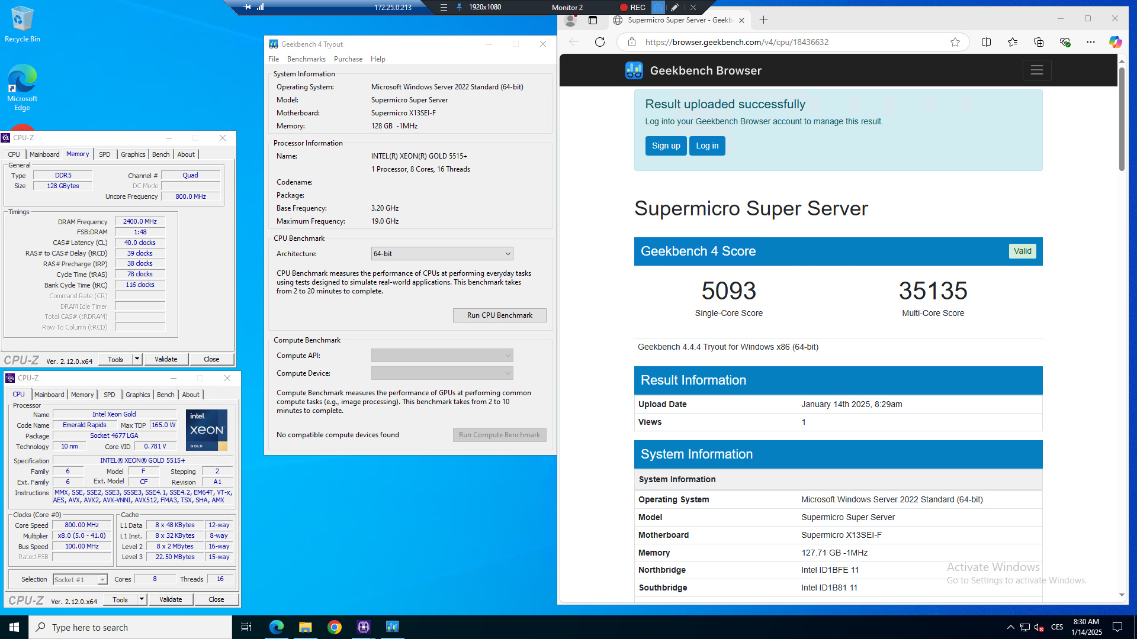Open Geekbench File menu
The height and width of the screenshot is (639, 1137).
pos(274,59)
